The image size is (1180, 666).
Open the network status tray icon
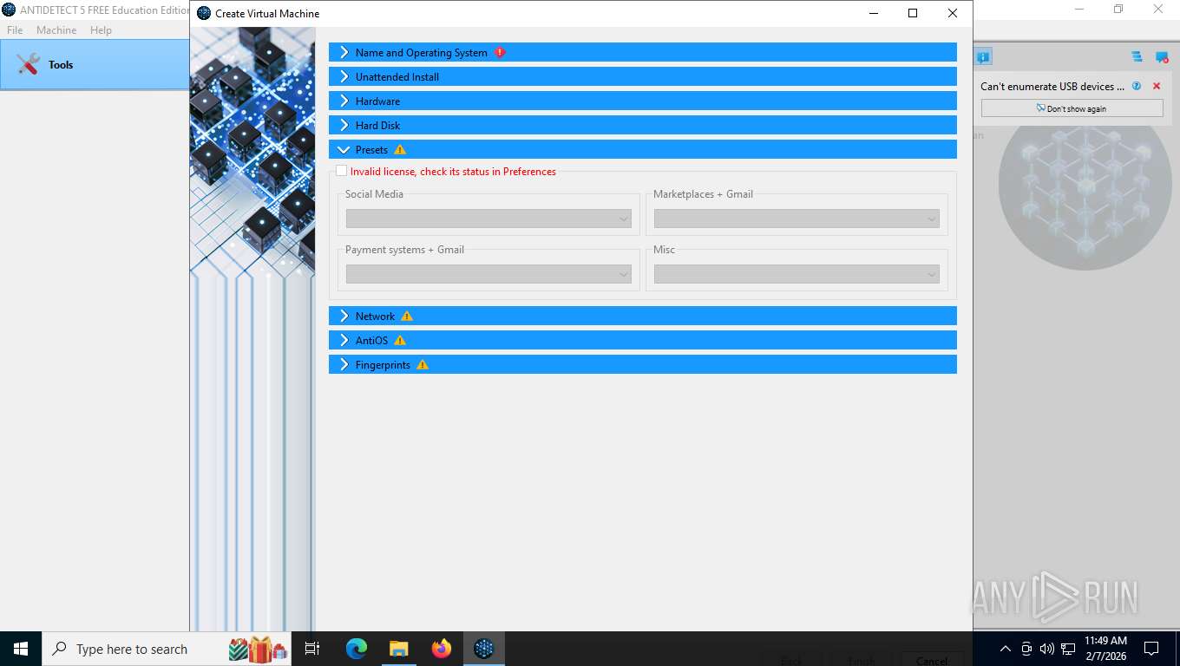1068,649
